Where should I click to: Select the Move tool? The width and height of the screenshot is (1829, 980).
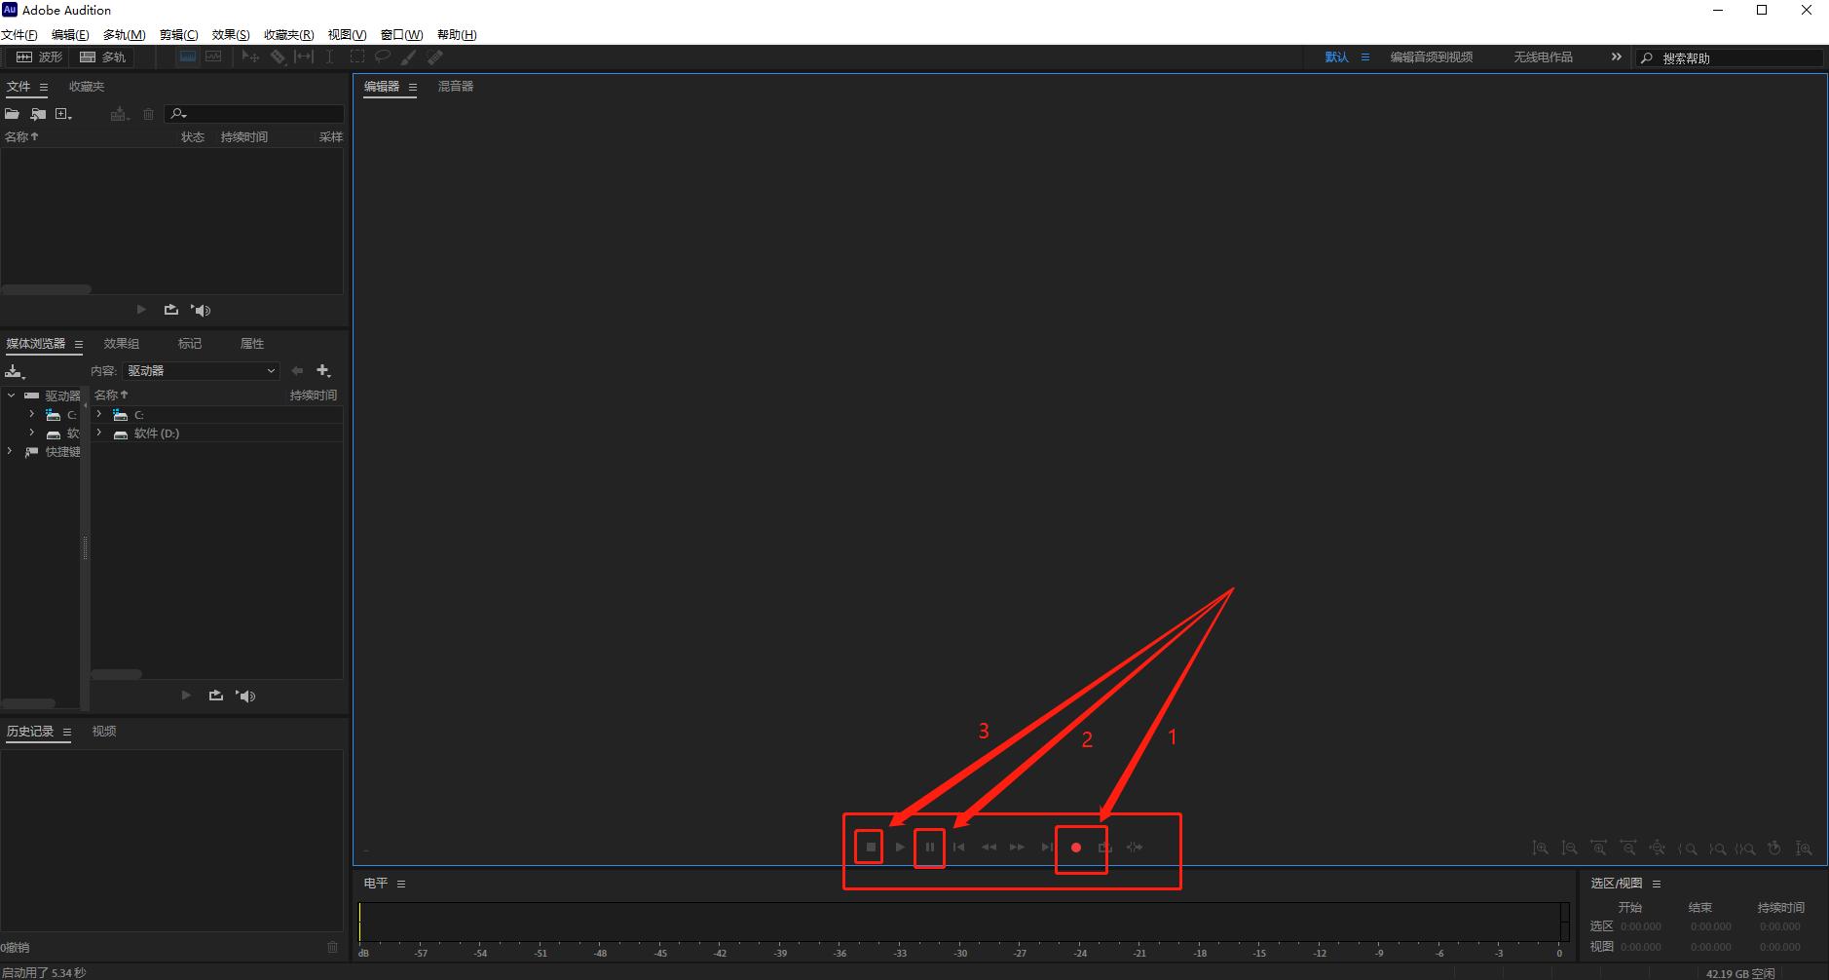[x=250, y=57]
